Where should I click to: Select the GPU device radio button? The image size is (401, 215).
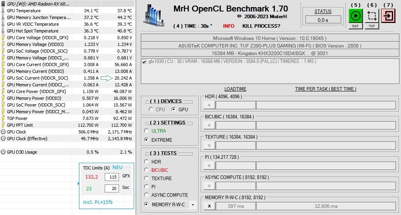[x=174, y=109]
